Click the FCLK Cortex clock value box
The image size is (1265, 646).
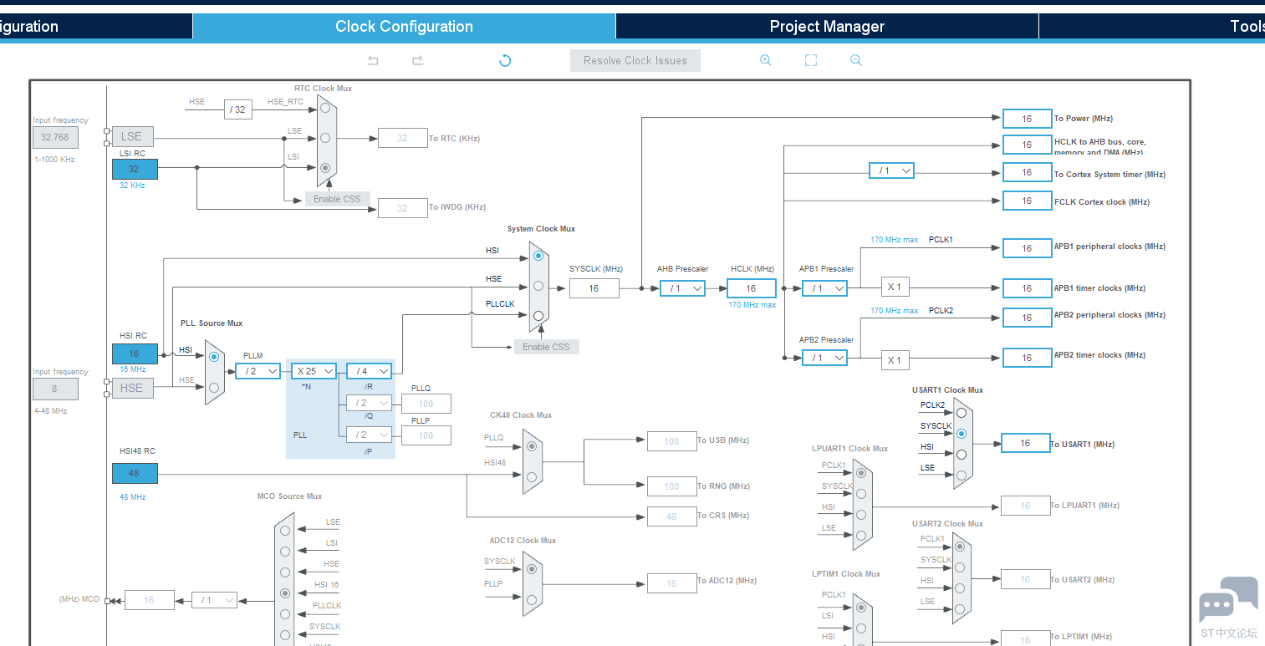pos(1027,201)
